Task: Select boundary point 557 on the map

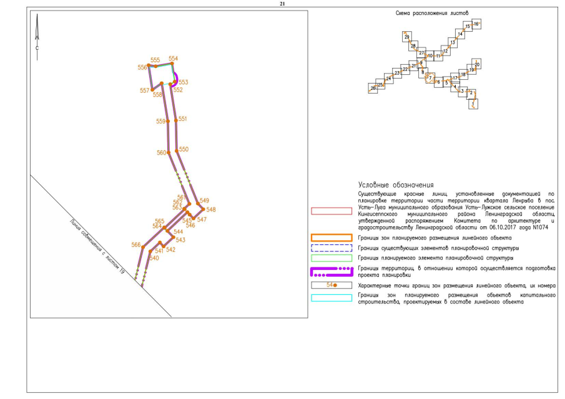Action: [152, 90]
